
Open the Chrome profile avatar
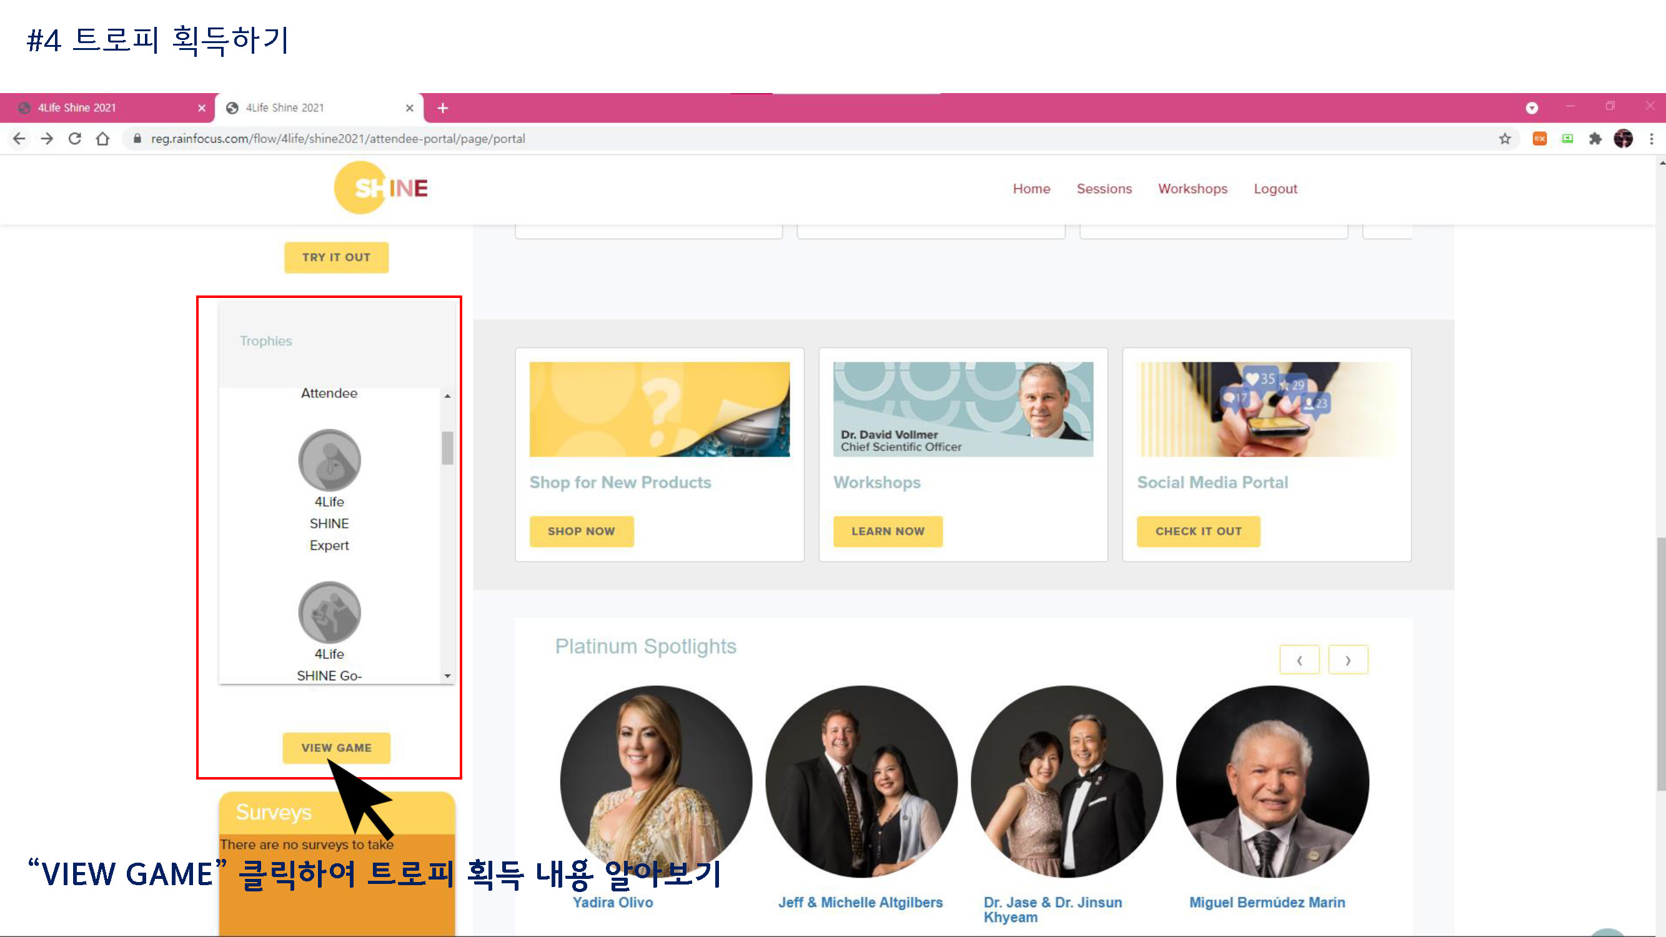point(1623,139)
